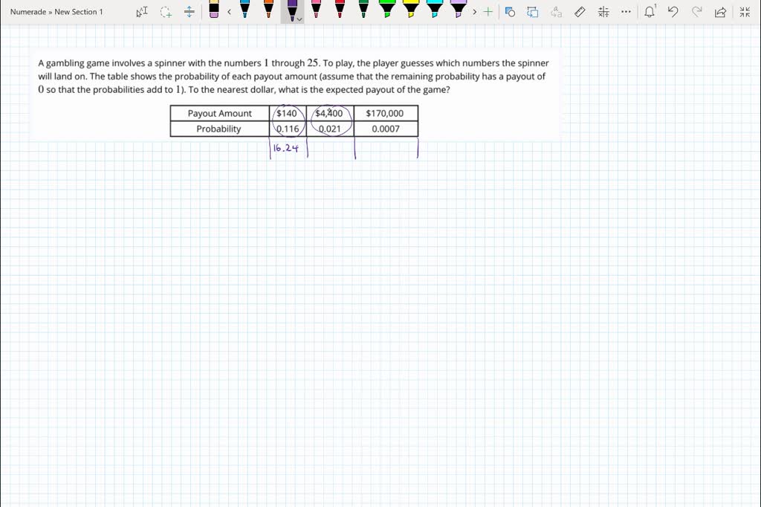
Task: Click the $4,400 payout cell
Action: coord(329,113)
